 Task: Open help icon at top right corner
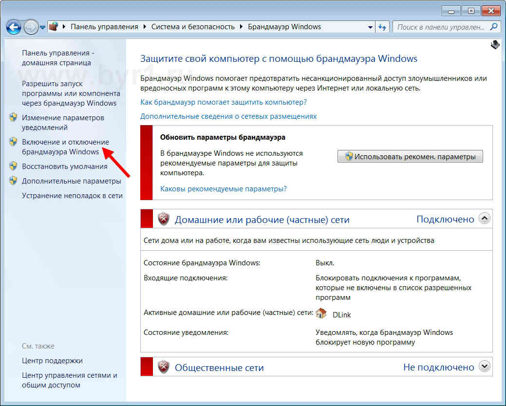click(x=495, y=44)
